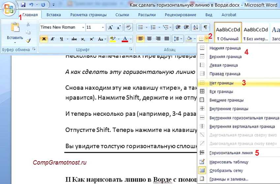The width and height of the screenshot is (280, 184).
Task: Save document using Quick Access icon
Action: [23, 5]
